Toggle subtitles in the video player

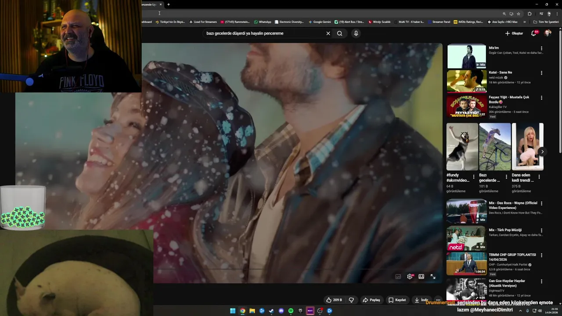tap(398, 276)
